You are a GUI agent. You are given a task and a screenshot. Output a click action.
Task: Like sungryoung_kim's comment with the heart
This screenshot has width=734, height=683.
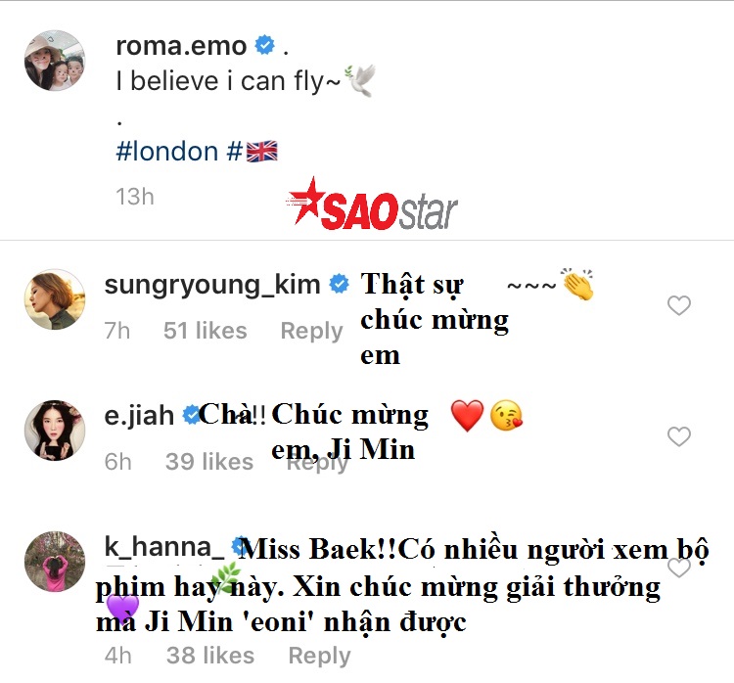pyautogui.click(x=679, y=305)
